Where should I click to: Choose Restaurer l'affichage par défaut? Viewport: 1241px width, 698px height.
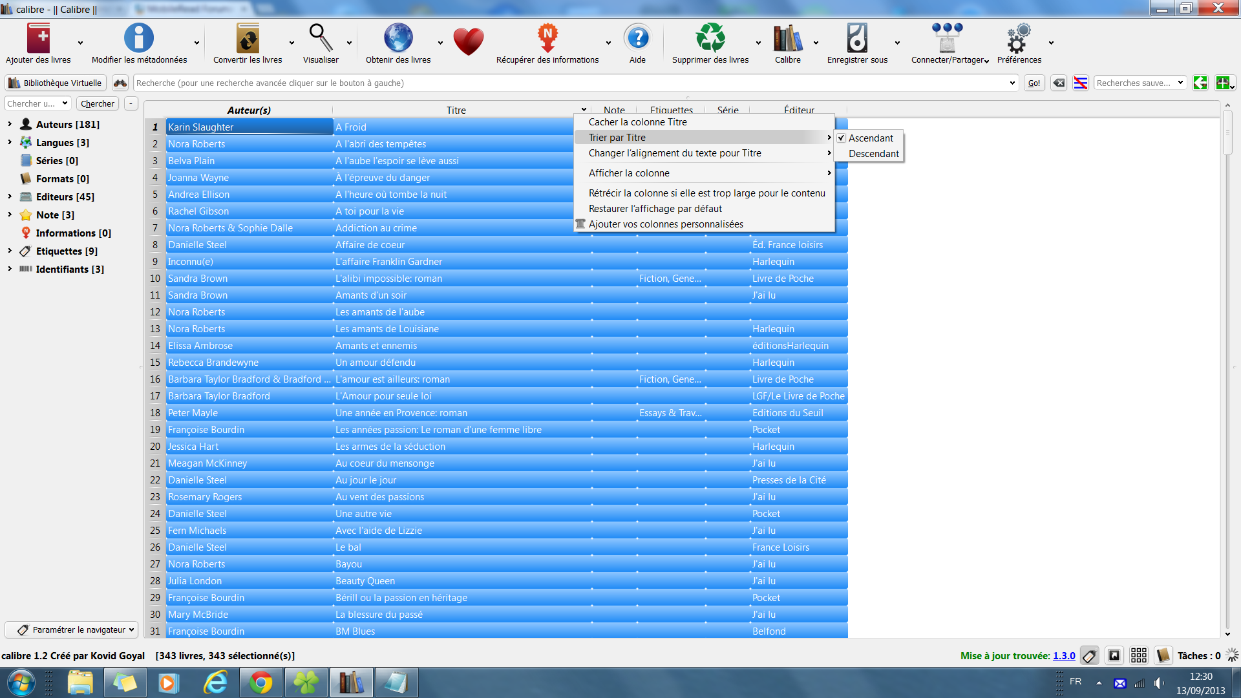point(705,209)
